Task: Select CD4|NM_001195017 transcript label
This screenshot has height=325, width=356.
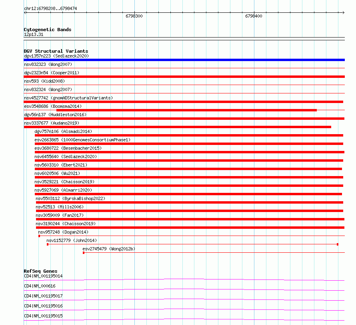Action: [43, 296]
